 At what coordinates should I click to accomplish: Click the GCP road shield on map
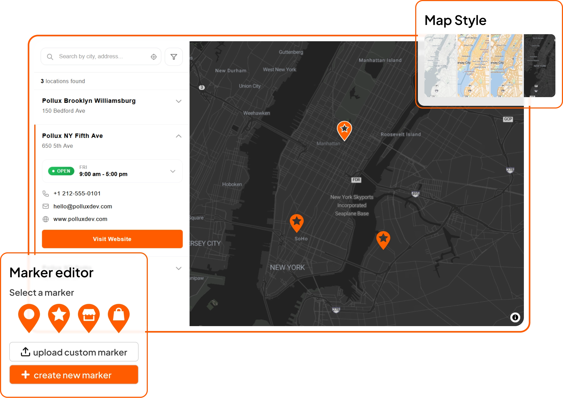tap(508, 119)
